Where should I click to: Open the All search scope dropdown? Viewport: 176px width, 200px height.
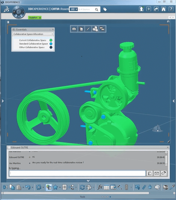click(x=74, y=9)
